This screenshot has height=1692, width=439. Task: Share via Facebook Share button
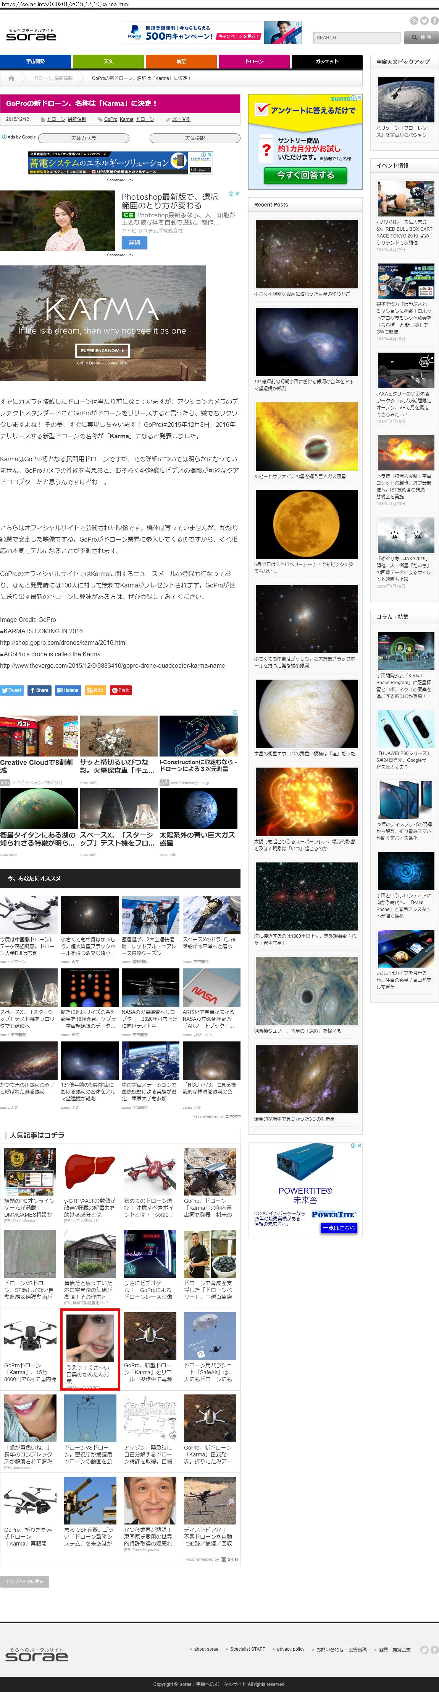coord(39,690)
